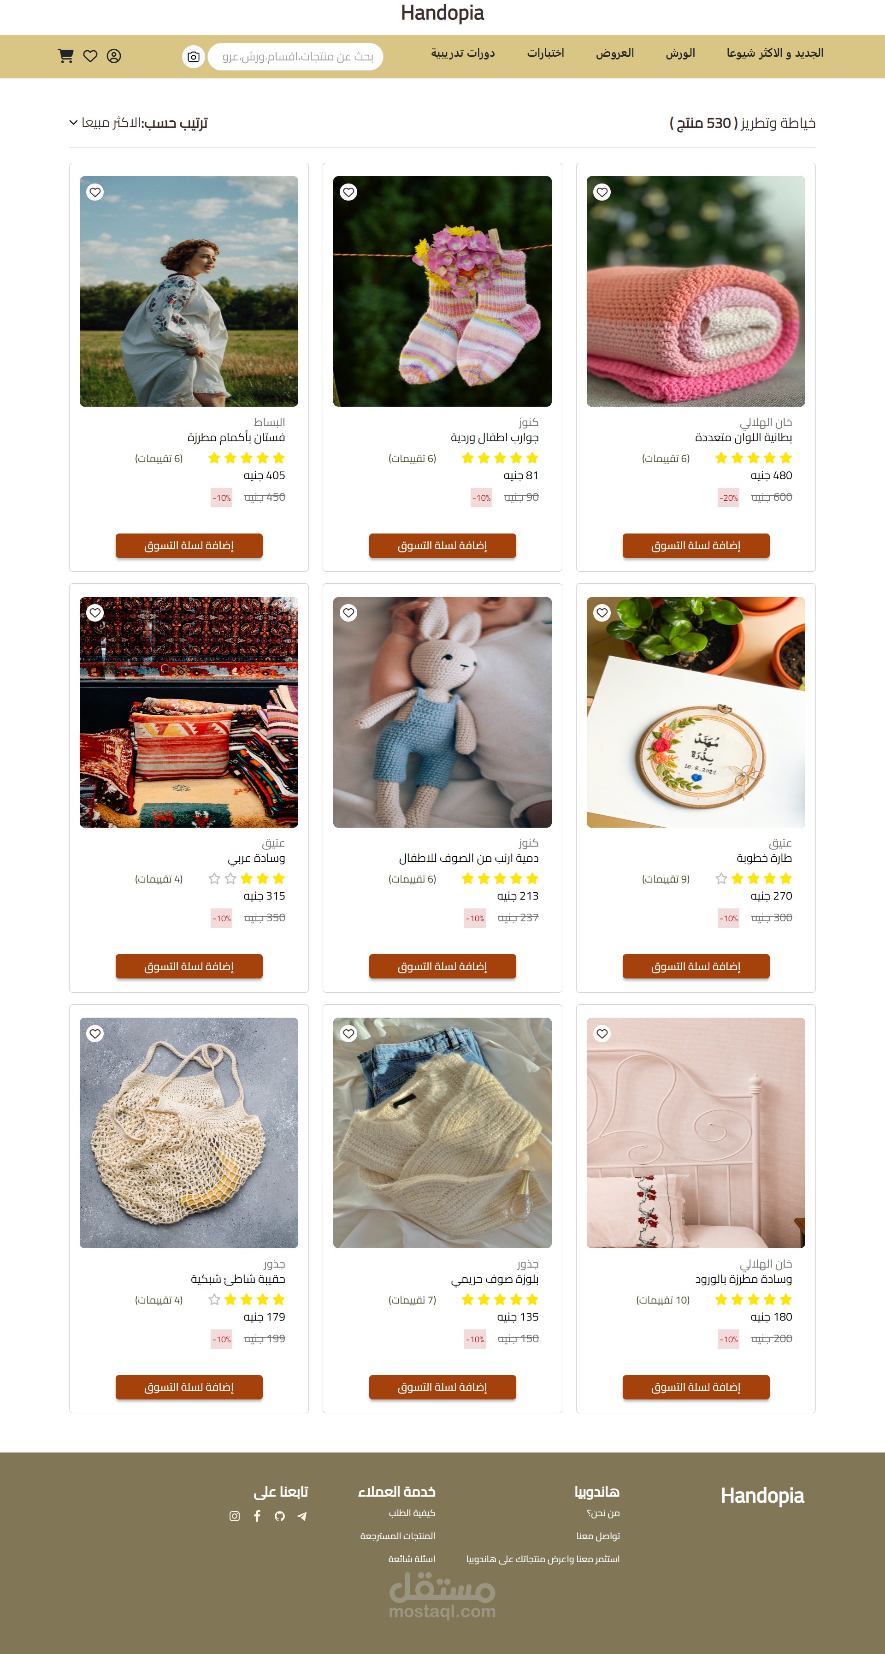Click the camera image-search icon

click(x=193, y=57)
